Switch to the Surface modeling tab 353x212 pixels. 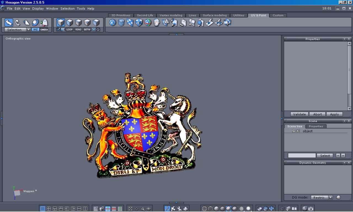(215, 15)
